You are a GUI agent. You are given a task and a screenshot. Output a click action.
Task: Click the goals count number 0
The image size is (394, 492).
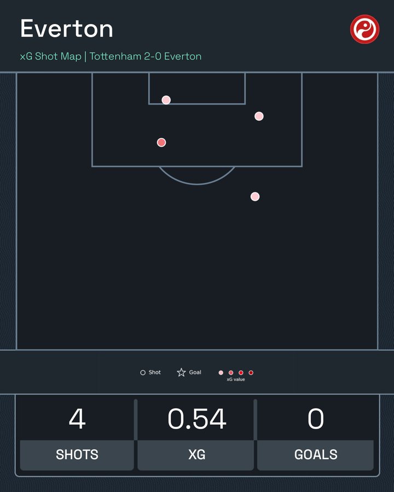coord(316,419)
